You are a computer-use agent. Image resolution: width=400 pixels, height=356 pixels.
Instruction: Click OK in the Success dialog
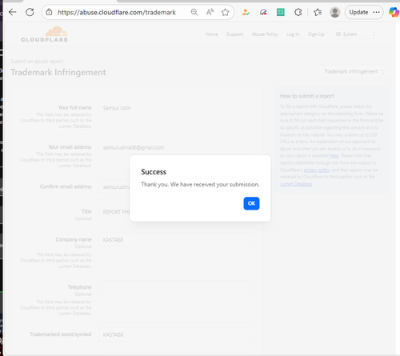251,203
